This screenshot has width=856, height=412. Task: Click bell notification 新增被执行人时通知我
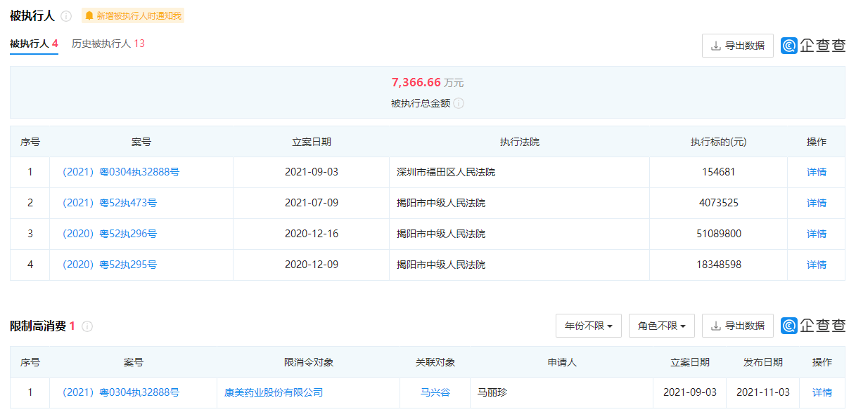point(132,16)
